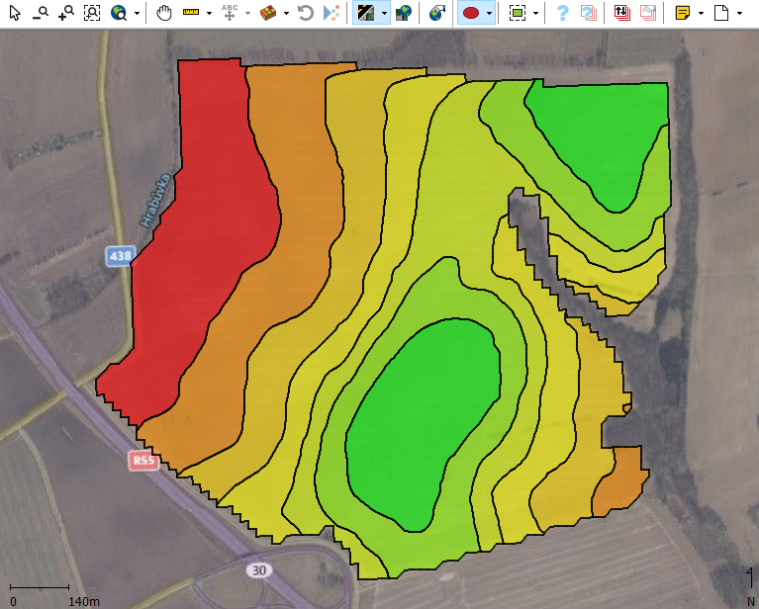Click the blue question mark identify tool

coord(562,13)
